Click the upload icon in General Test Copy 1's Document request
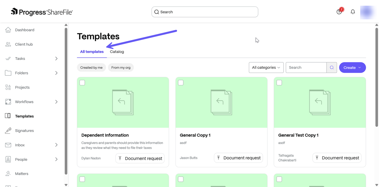 pos(317,158)
